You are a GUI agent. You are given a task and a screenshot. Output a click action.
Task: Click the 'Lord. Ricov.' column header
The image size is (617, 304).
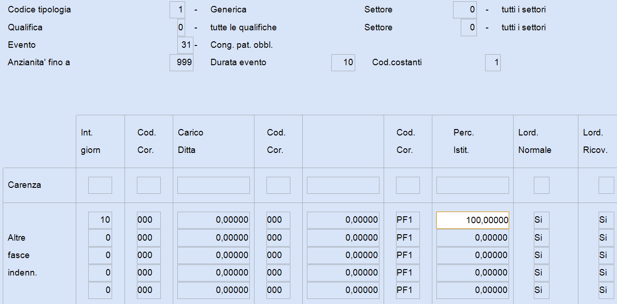pos(595,141)
